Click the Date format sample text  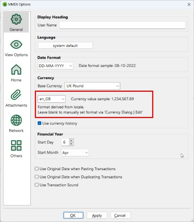point(107,66)
